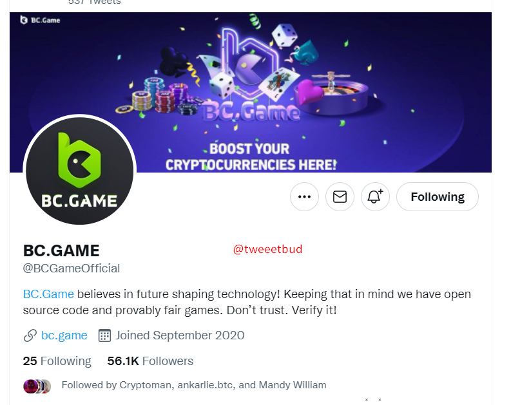Open the BC.GAME profile avatar

[x=79, y=171]
